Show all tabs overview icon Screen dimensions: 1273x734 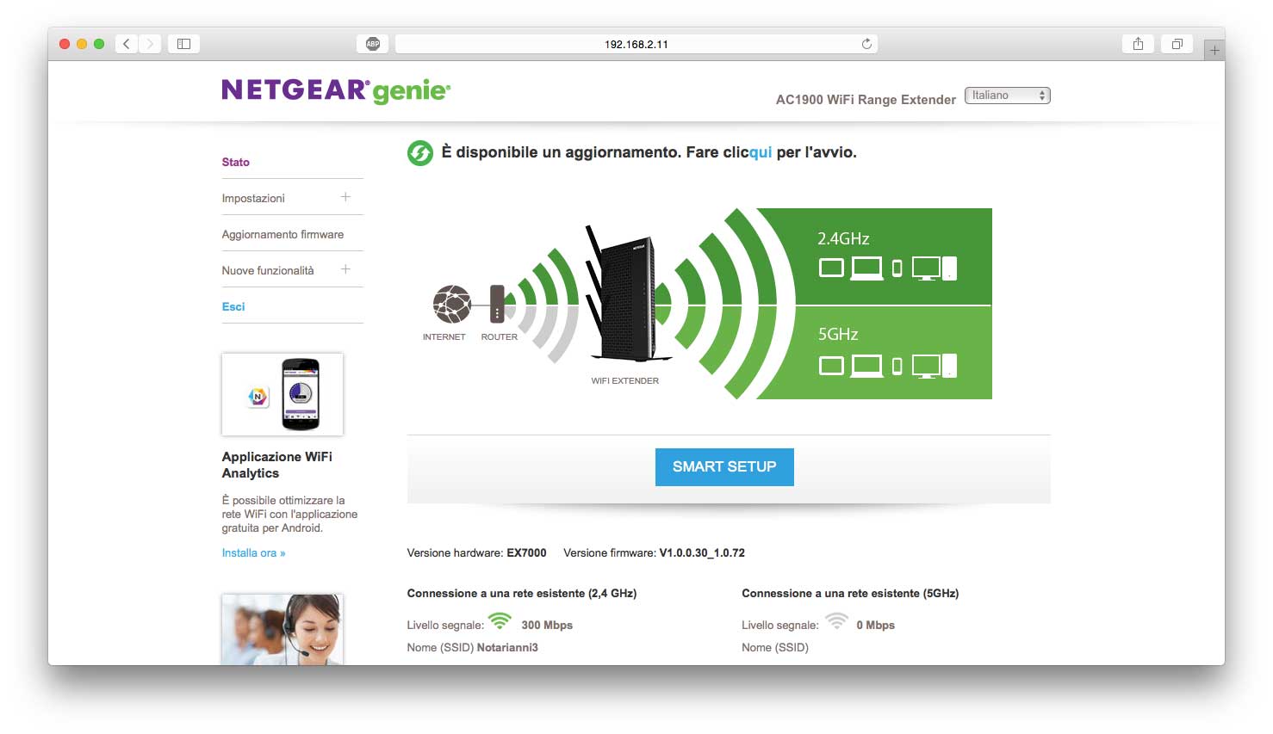tap(1177, 44)
